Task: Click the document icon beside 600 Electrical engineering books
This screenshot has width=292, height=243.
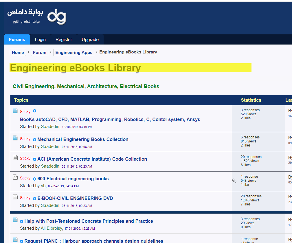Action: (15, 177)
